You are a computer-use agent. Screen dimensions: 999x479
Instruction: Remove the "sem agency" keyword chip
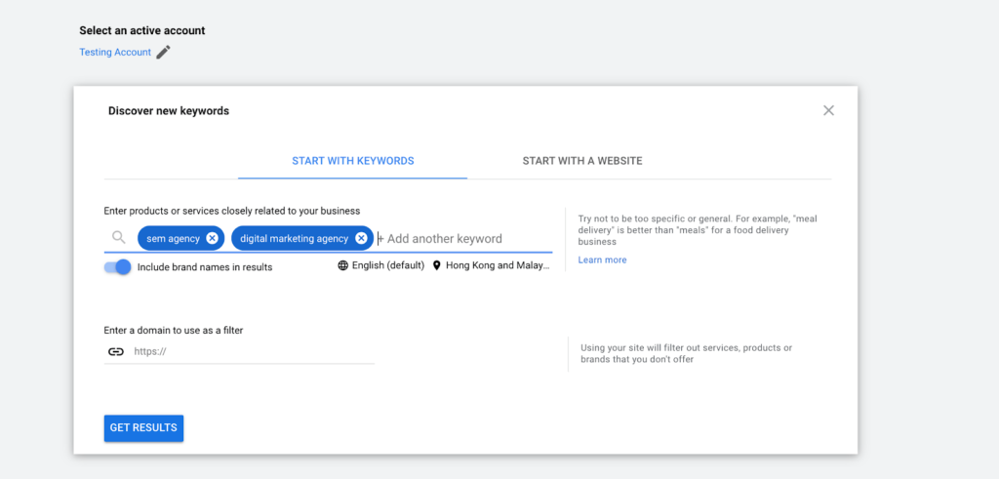pyautogui.click(x=212, y=238)
